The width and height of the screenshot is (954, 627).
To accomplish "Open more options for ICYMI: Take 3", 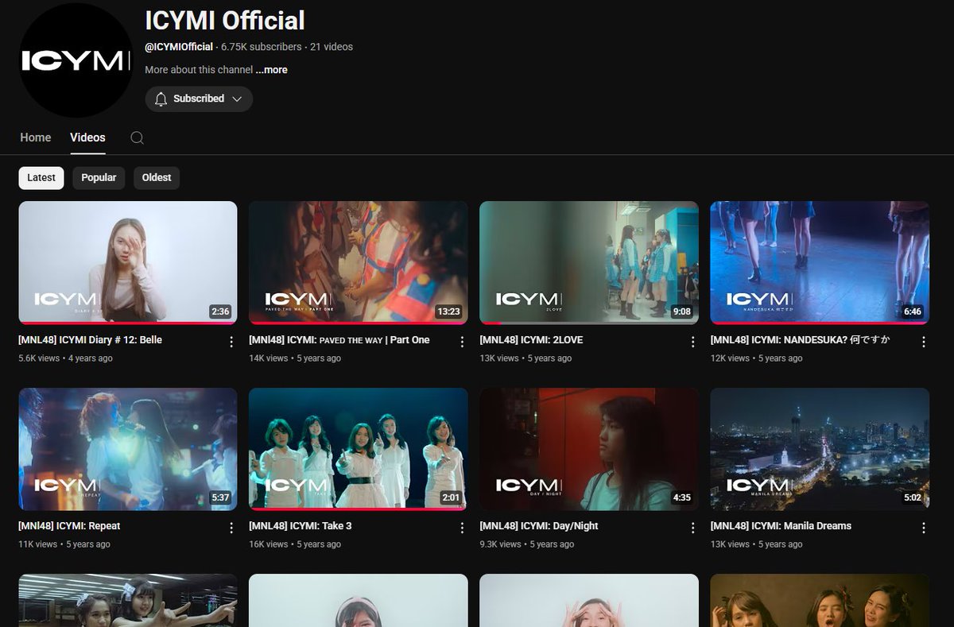I will [x=462, y=528].
